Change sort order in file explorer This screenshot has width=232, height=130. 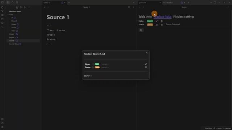pyautogui.click(x=25, y=7)
